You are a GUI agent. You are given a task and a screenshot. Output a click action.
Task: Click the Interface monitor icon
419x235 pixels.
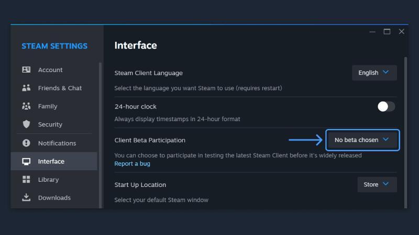26,161
